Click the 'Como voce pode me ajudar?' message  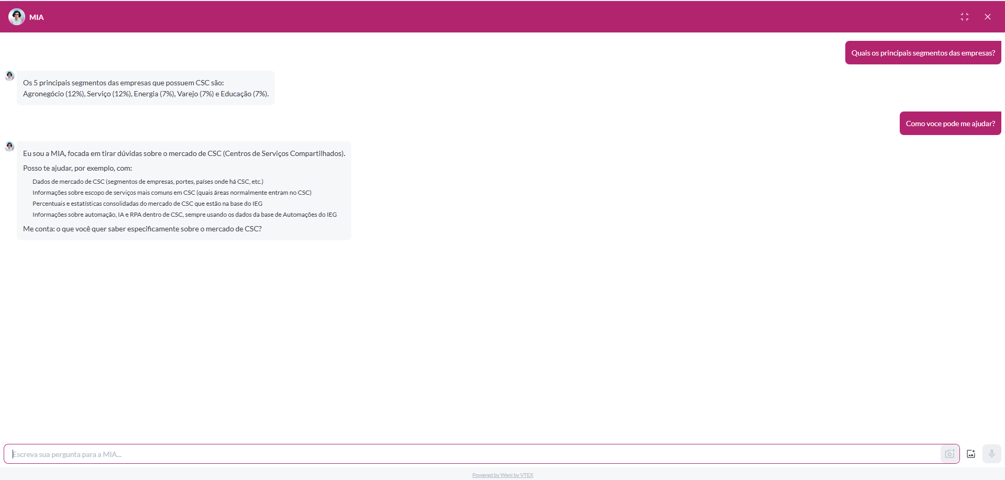tap(950, 124)
